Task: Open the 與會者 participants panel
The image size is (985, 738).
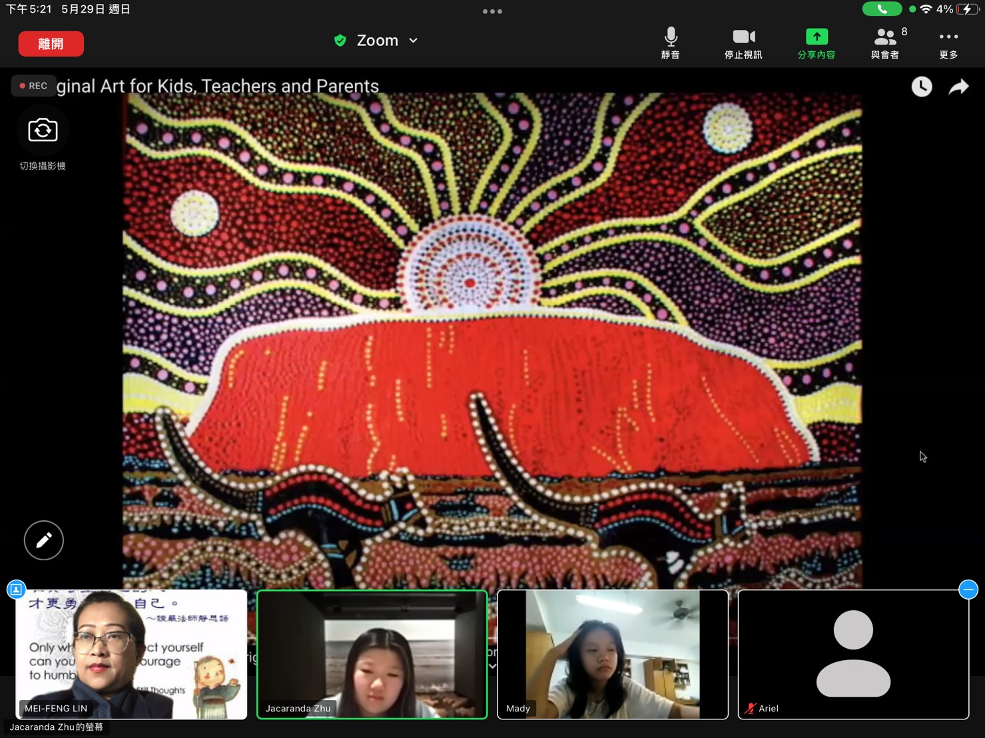Action: point(886,43)
